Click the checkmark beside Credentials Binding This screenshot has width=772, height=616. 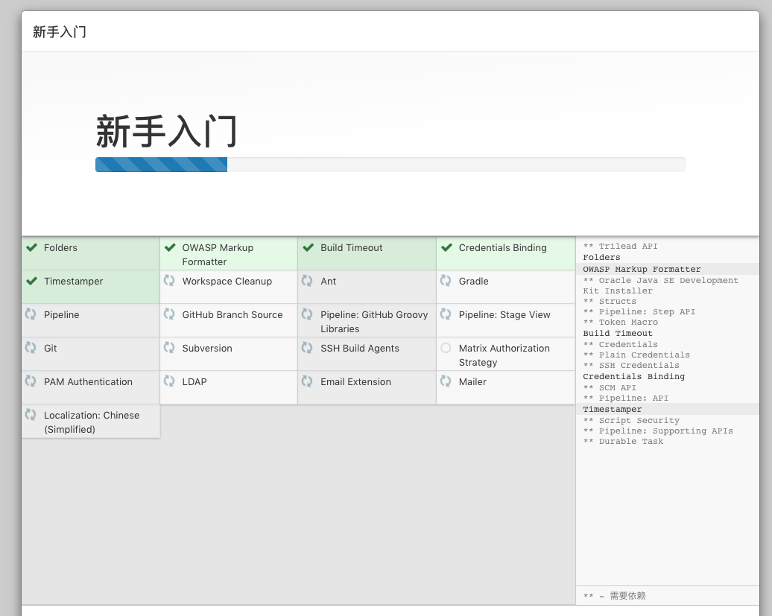click(446, 248)
